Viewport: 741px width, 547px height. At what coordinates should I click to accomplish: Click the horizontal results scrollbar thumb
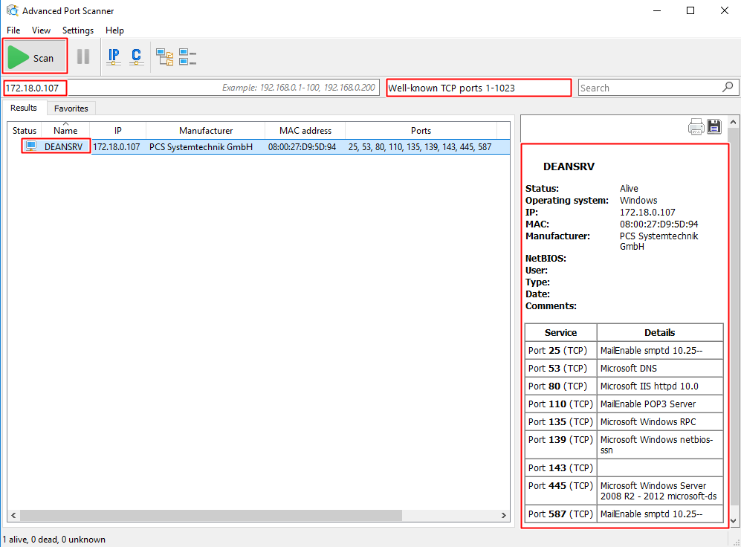coord(211,515)
